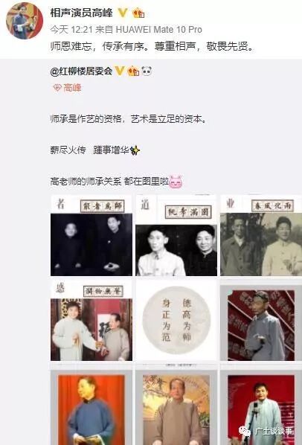Image resolution: width=302 pixels, height=445 pixels.
Task: Open the 桃李满园 photo thumbnail
Action: (176, 236)
